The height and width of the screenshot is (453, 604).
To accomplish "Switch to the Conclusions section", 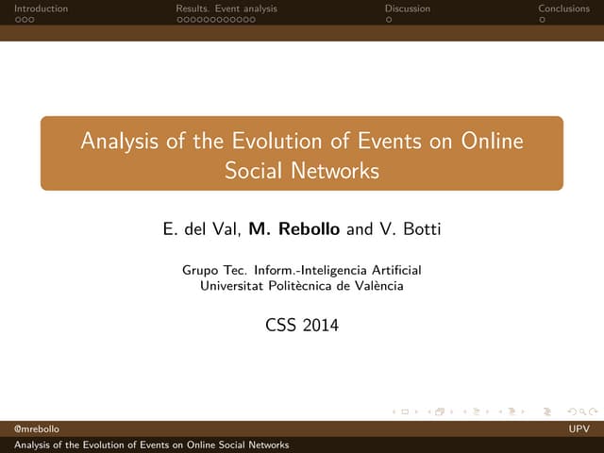I will pyautogui.click(x=563, y=8).
